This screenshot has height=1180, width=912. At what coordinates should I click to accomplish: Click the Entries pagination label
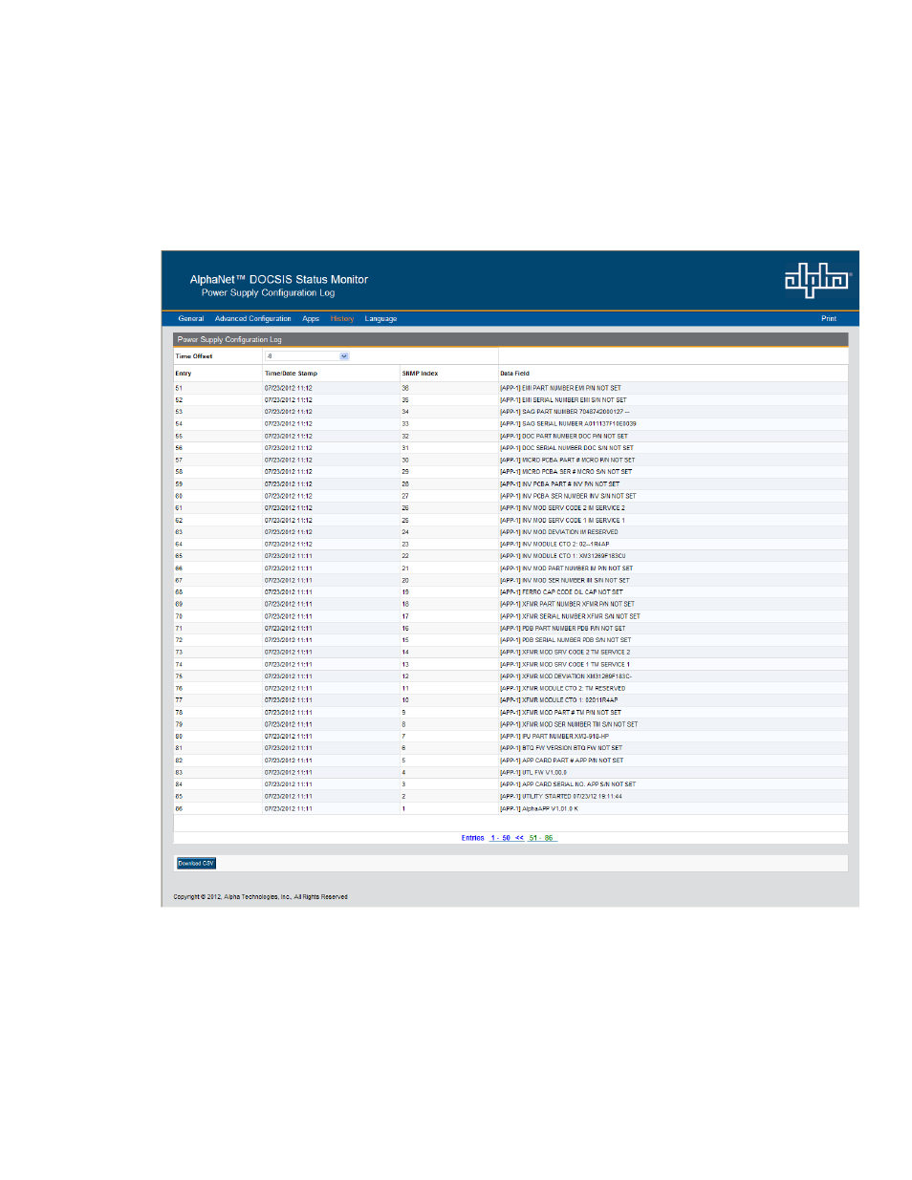pos(473,838)
